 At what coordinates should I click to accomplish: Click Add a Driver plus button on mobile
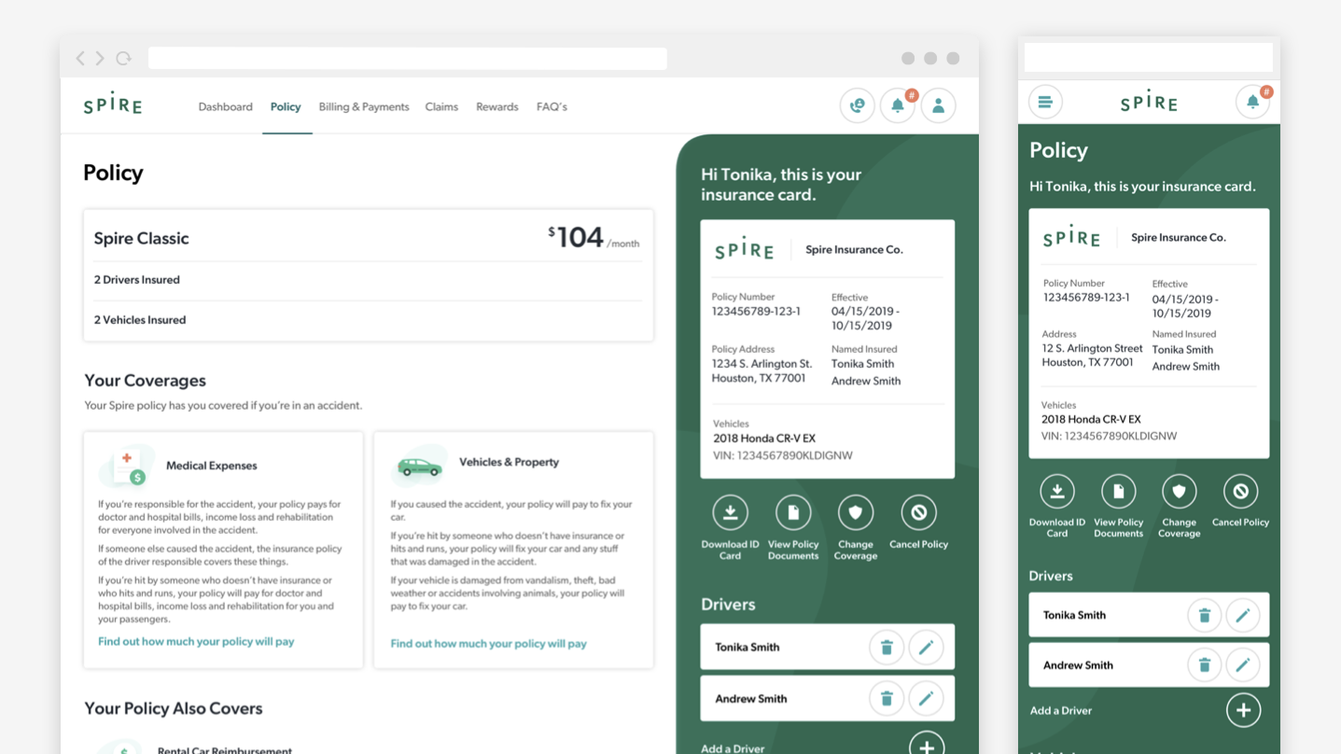(1243, 710)
